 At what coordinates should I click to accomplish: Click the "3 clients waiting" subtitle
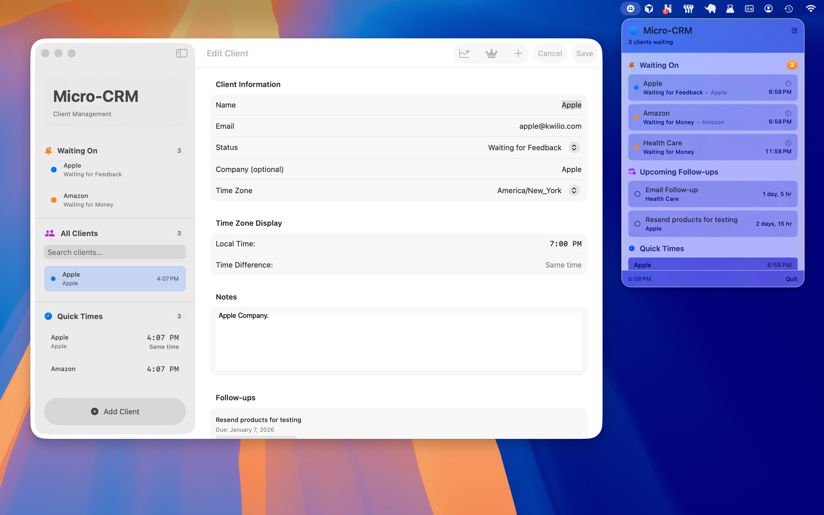click(x=650, y=42)
